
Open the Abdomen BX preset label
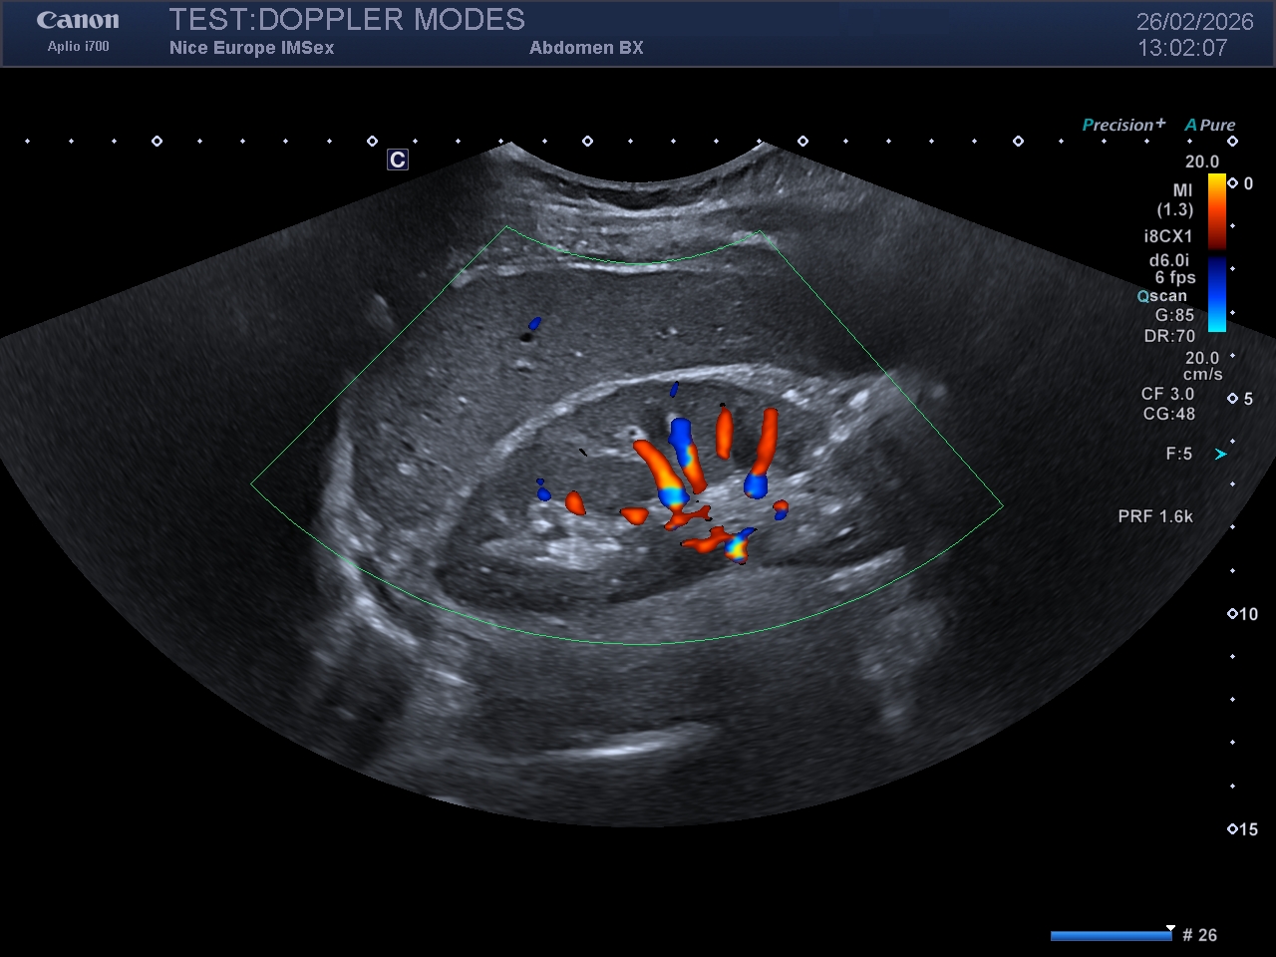pos(586,48)
